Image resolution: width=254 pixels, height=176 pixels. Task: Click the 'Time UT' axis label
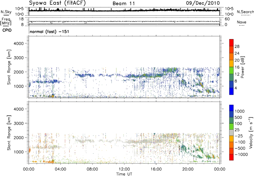pos(124,174)
